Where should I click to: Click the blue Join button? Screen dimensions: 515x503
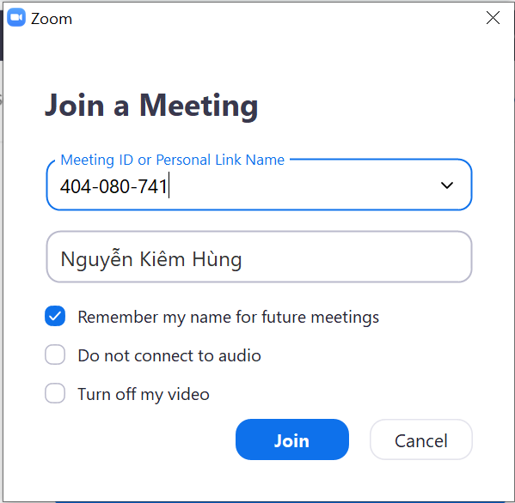click(x=292, y=439)
